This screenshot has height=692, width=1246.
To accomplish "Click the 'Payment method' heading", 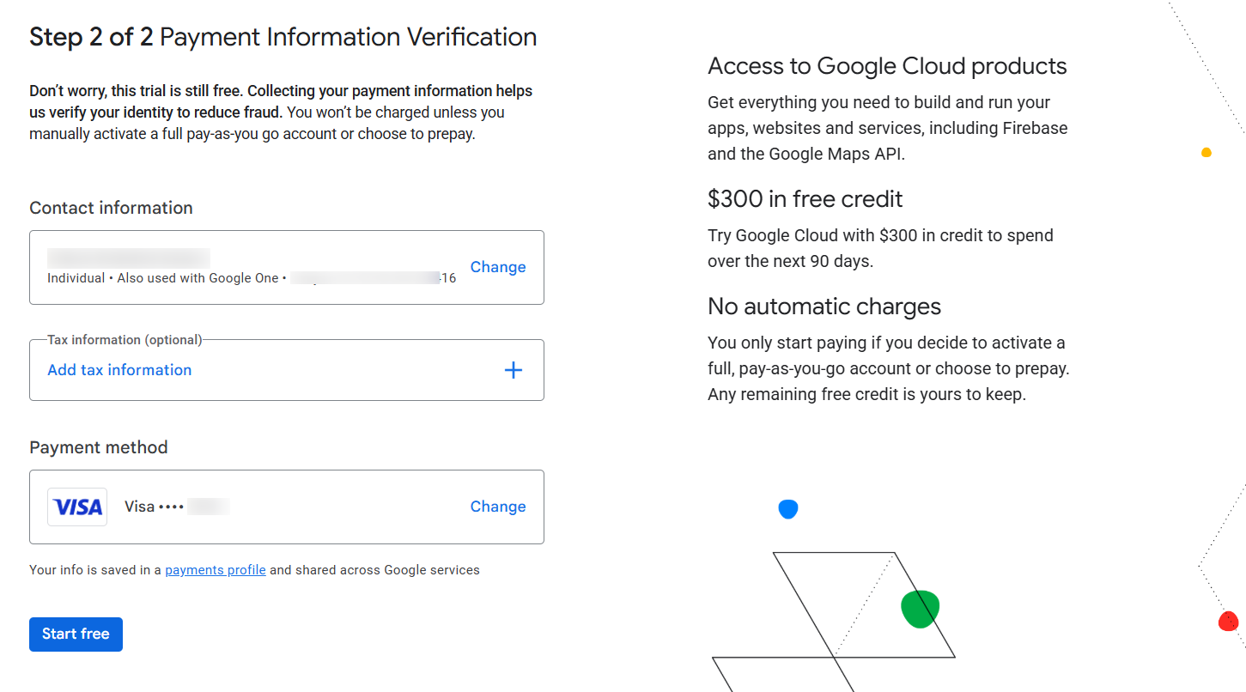I will point(99,447).
